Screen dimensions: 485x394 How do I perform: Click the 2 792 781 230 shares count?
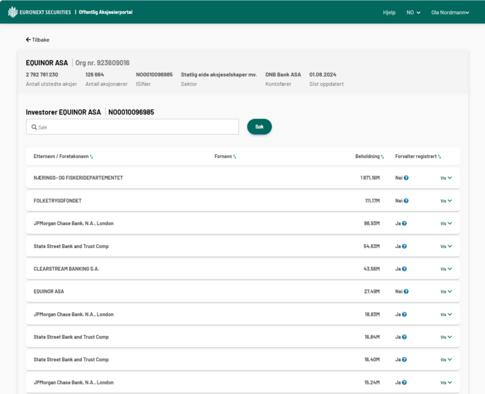point(42,75)
